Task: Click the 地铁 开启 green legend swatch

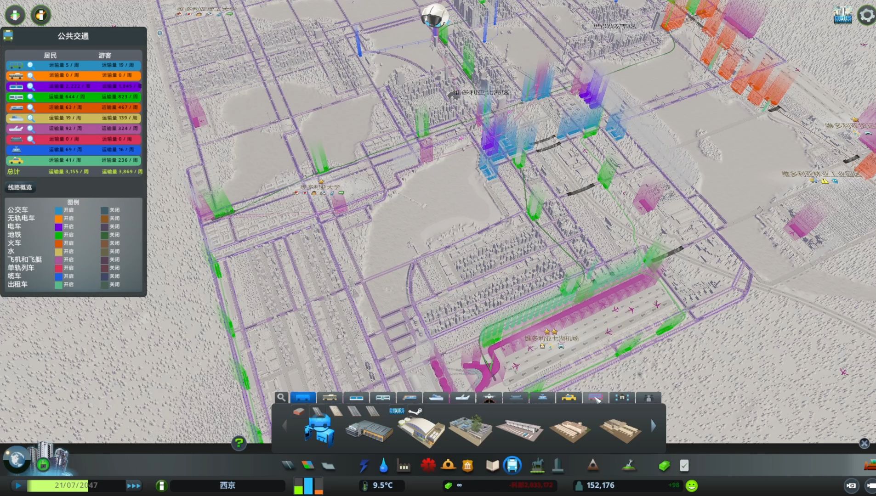Action: pyautogui.click(x=58, y=235)
